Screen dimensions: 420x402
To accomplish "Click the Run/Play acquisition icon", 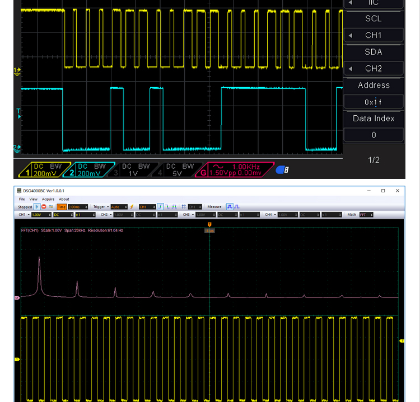I will [x=38, y=207].
